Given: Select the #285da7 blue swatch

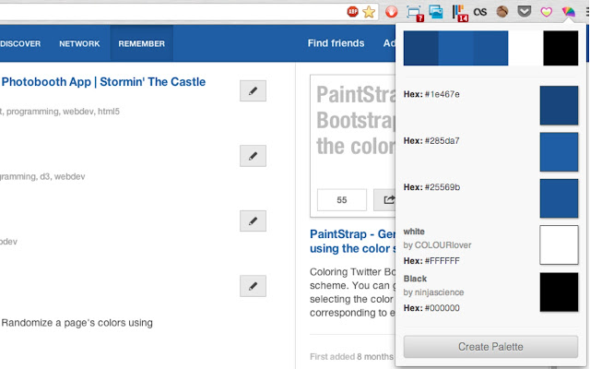Looking at the screenshot, I should click(559, 152).
